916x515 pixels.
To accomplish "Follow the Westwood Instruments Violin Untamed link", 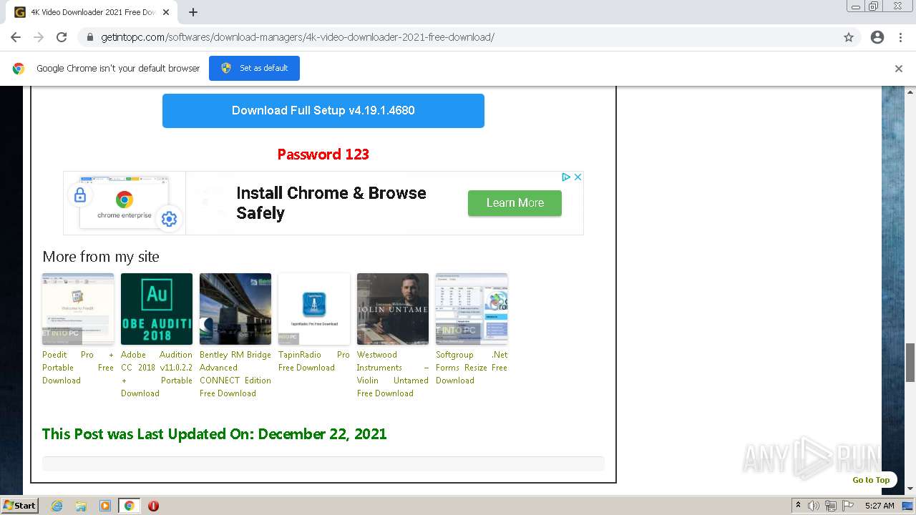I will point(393,374).
